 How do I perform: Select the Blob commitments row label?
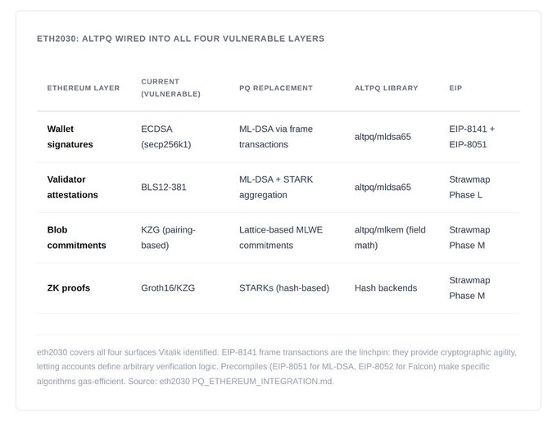coord(77,238)
